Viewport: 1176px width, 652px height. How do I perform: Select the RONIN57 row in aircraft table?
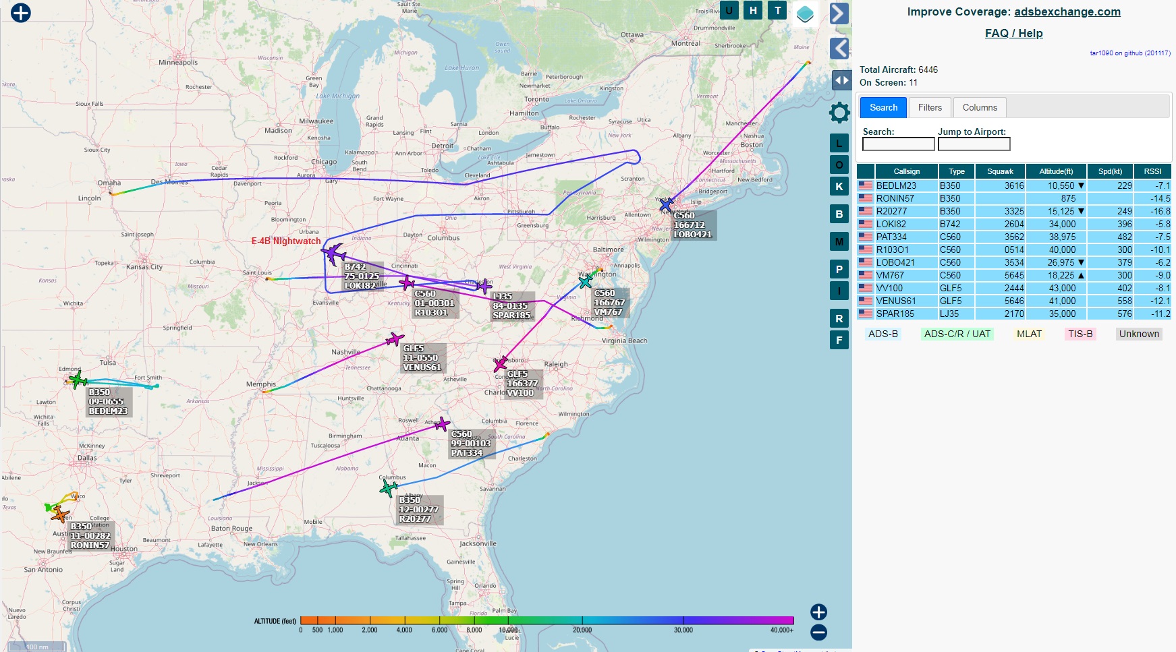click(x=1014, y=198)
